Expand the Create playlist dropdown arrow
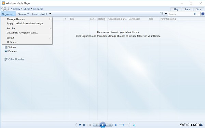 [50, 14]
